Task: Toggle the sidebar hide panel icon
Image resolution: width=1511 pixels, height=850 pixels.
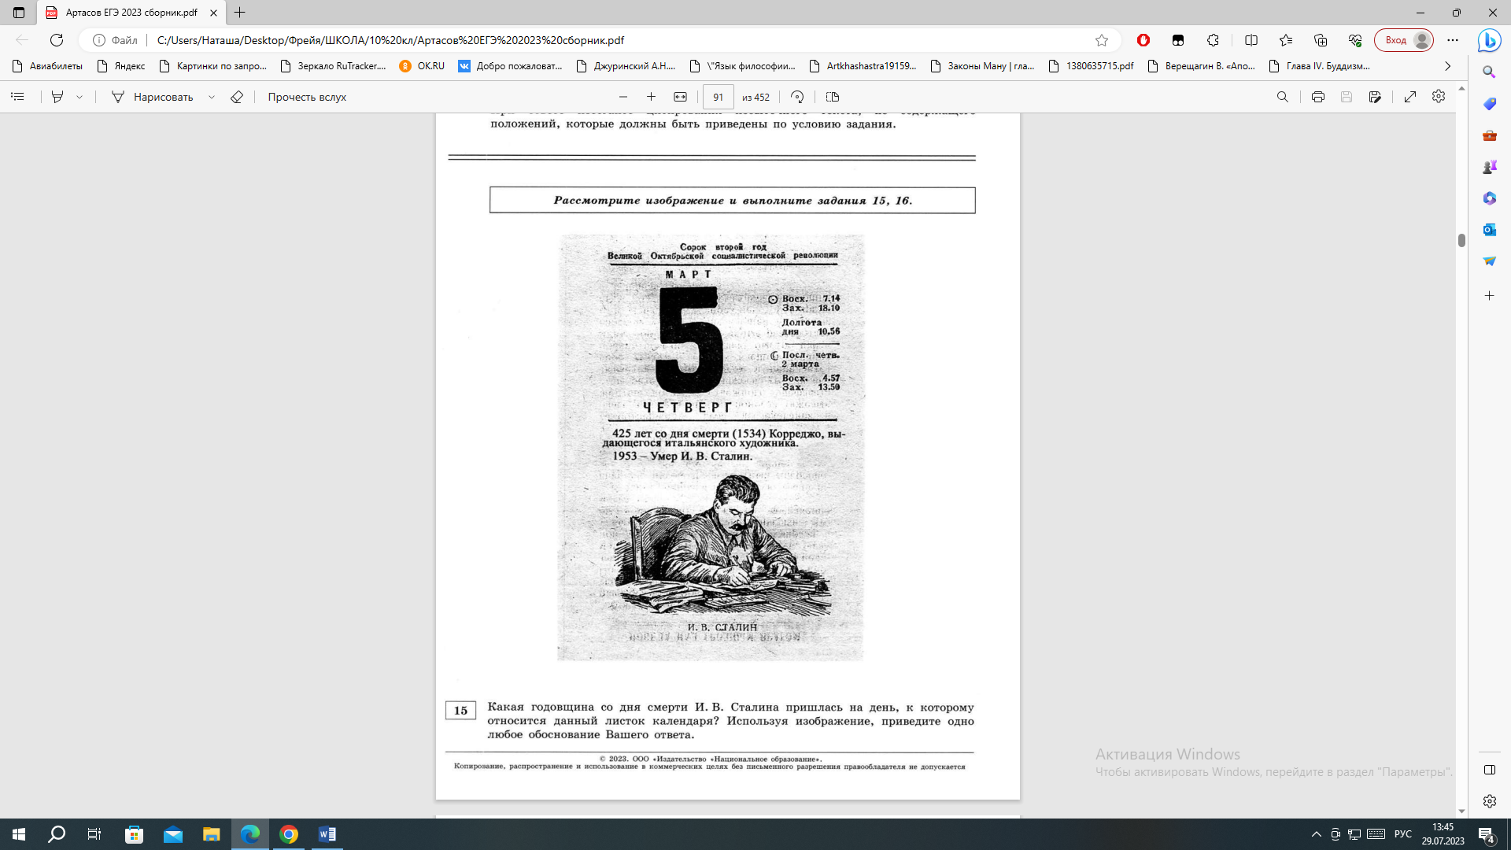Action: tap(1489, 770)
